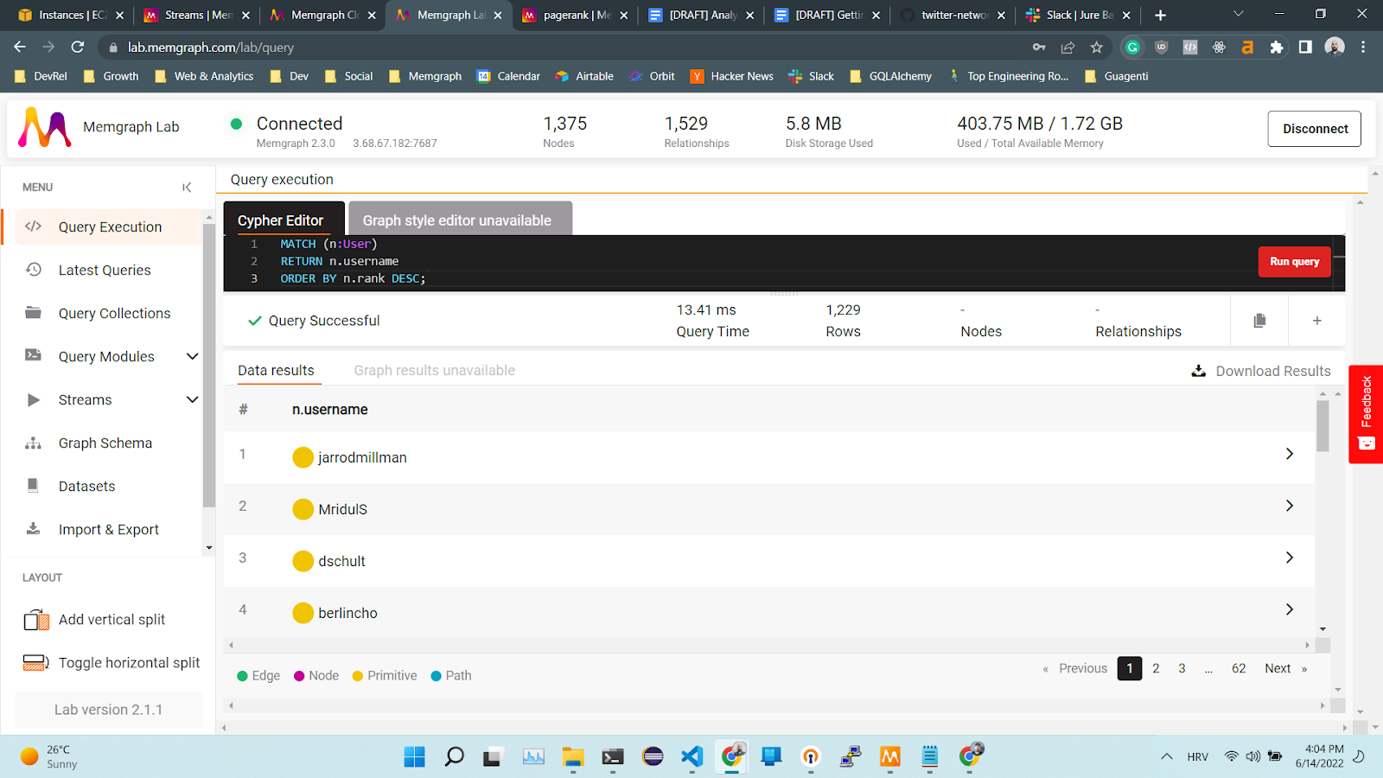The height and width of the screenshot is (778, 1383).
Task: Click Toggle horizontal split layout icon
Action: (x=36, y=663)
